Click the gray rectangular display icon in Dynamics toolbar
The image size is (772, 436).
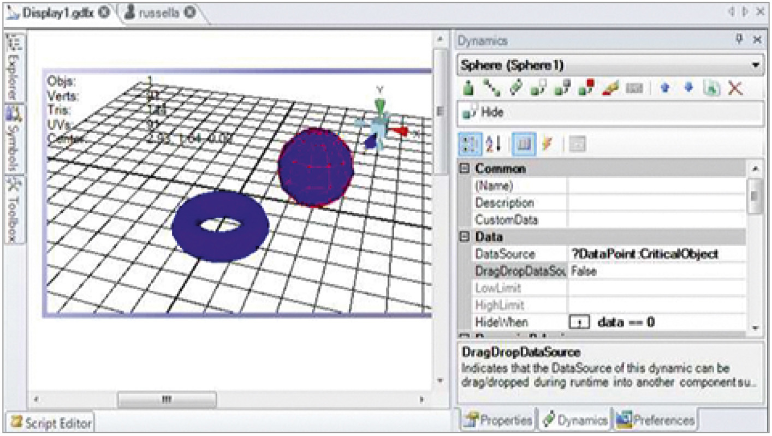coord(634,89)
